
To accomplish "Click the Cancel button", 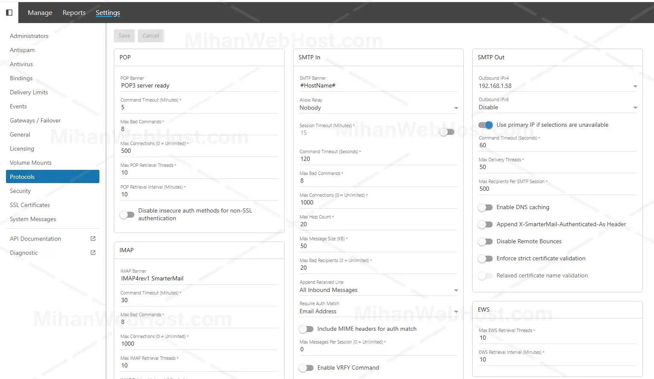I will [x=151, y=36].
